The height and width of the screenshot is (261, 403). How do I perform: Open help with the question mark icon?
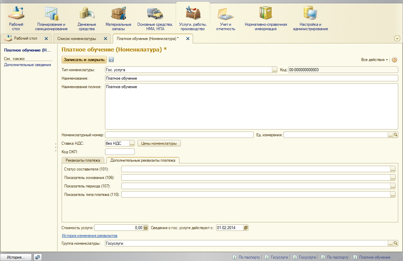pyautogui.click(x=395, y=60)
